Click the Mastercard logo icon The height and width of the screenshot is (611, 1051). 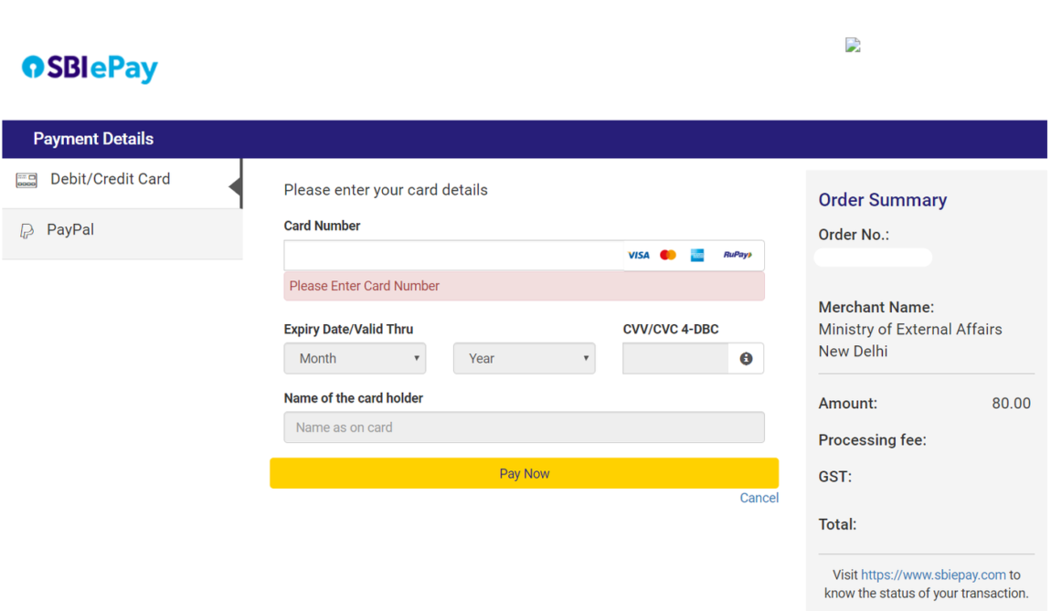coord(667,255)
